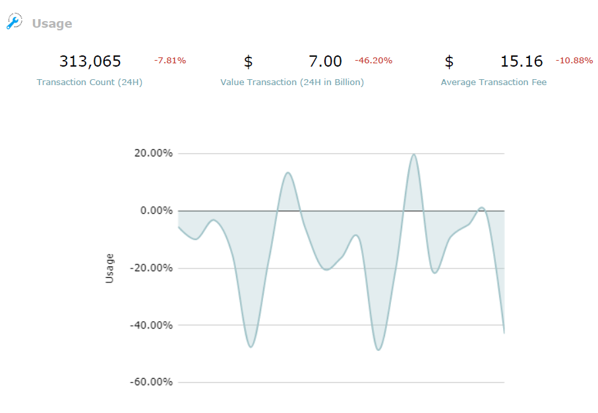
Task: Select the 7.00 transaction value figure
Action: [325, 61]
